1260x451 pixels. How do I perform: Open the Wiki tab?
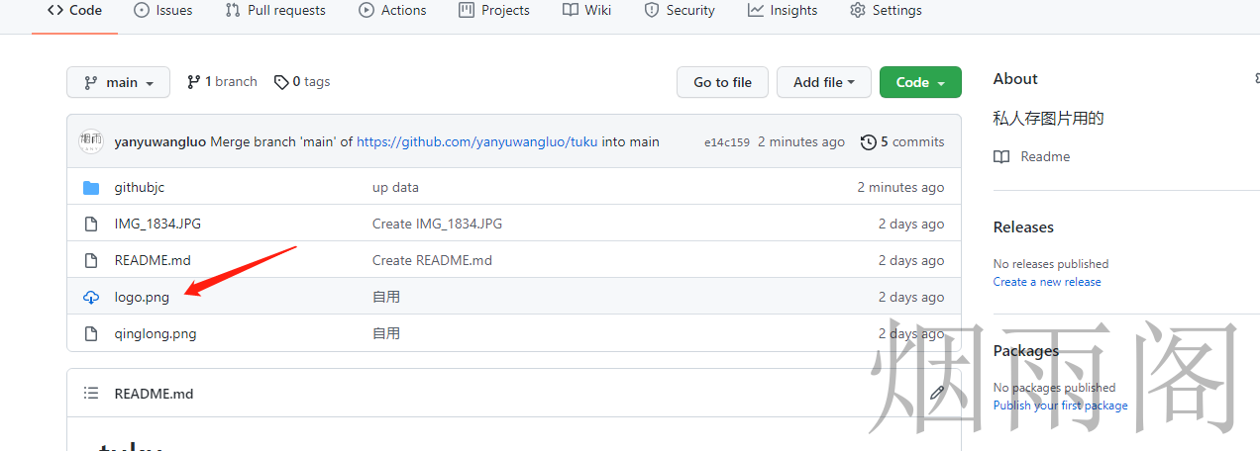tap(586, 10)
